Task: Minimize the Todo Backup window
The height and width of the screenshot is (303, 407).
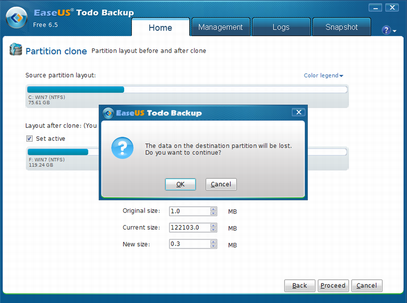Action: click(x=375, y=8)
